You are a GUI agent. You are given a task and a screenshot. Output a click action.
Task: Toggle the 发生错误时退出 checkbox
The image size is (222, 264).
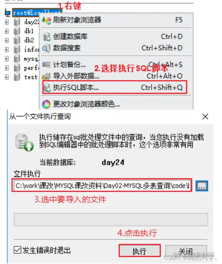[x=17, y=250]
